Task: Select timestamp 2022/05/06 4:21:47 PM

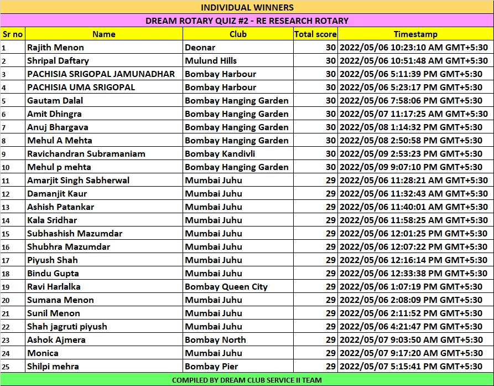Action: [x=415, y=326]
